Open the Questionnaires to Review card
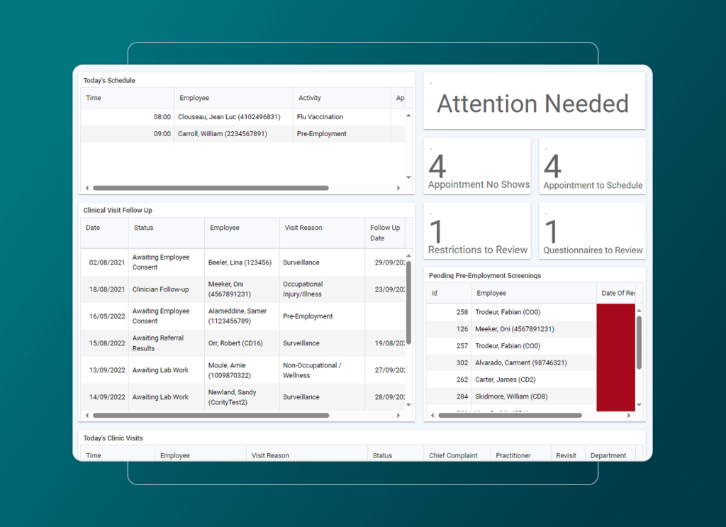Screen dimensions: 726x527 pyautogui.click(x=592, y=231)
